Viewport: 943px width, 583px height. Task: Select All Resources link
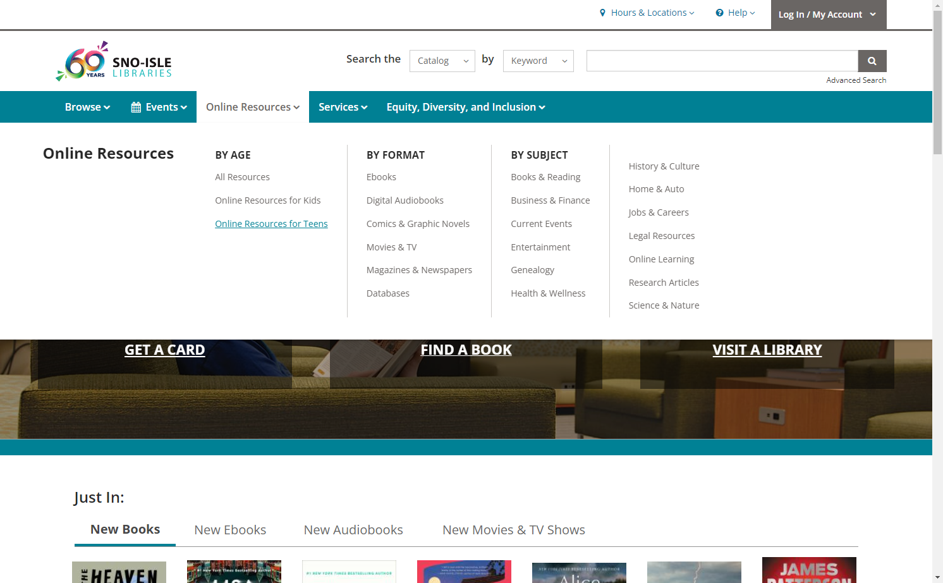[243, 177]
